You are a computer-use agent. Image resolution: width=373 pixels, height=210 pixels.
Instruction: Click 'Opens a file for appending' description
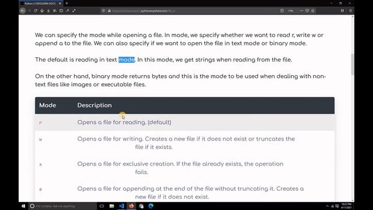[191, 192]
